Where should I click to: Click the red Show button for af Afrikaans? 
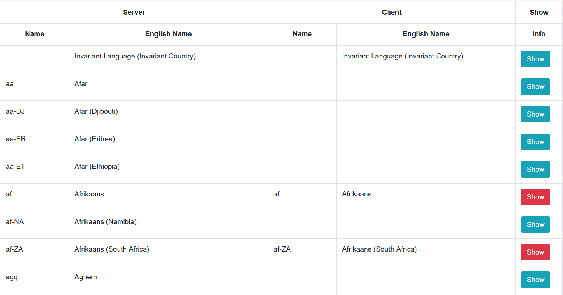535,197
